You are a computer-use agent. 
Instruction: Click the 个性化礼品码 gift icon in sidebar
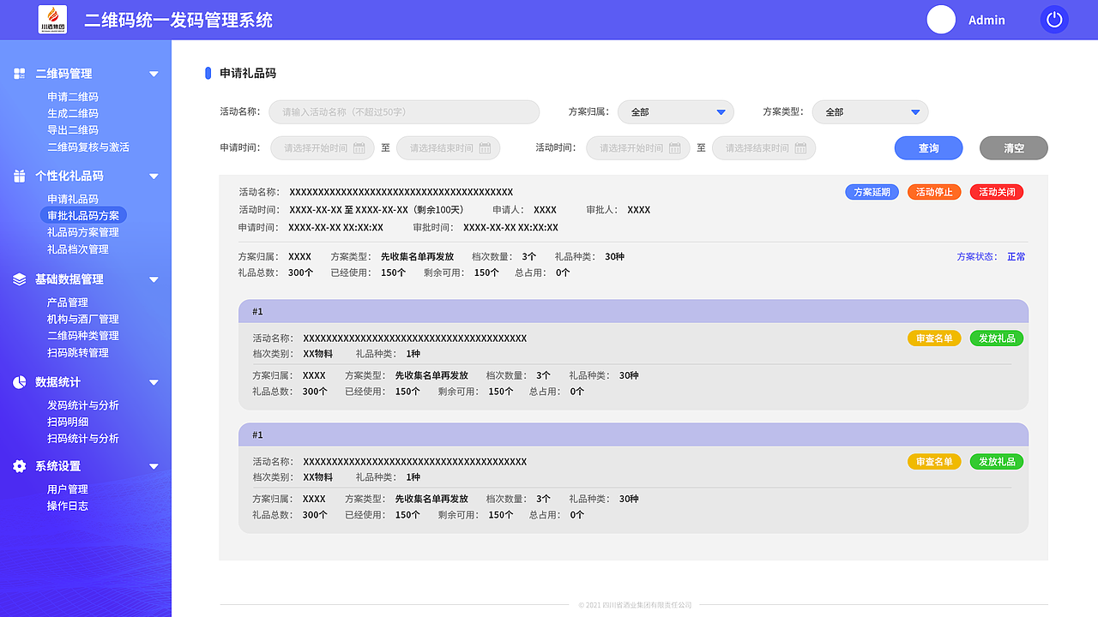click(x=19, y=176)
